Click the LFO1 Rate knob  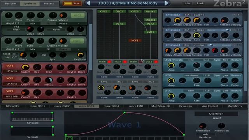196,65
